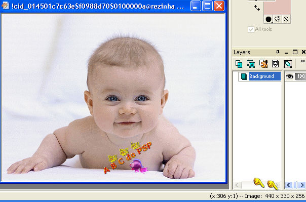The height and width of the screenshot is (202, 306).
Task: Swap materials with the double-arrow icon
Action: 257,8
